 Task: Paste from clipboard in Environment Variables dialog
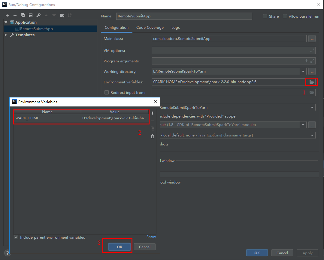click(152, 136)
